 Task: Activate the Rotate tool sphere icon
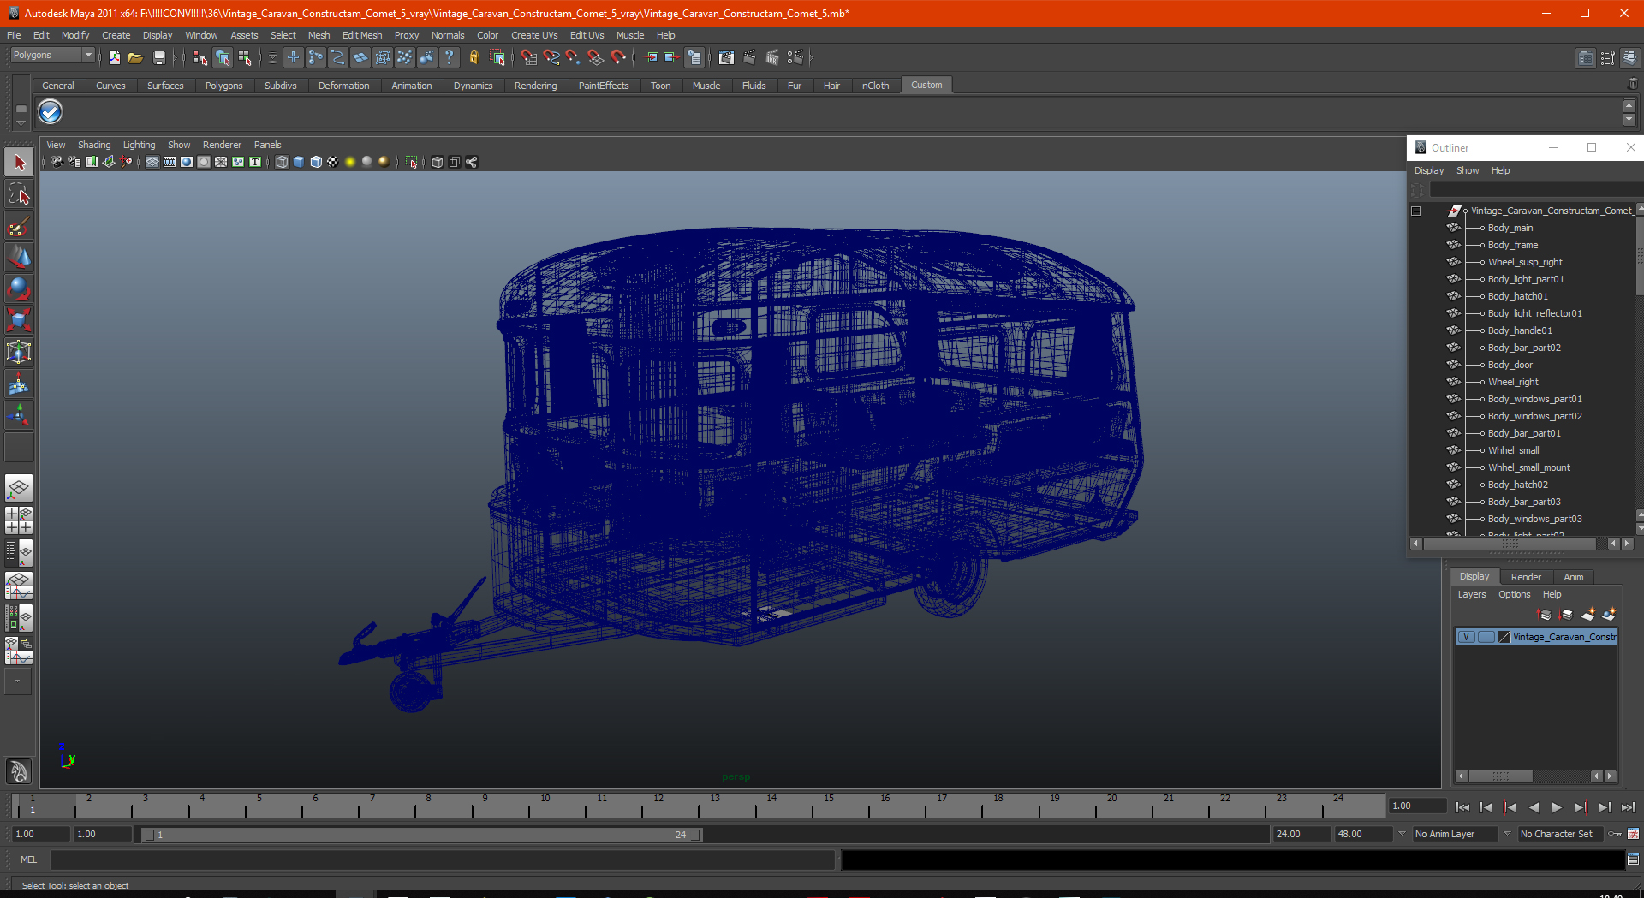coord(19,288)
